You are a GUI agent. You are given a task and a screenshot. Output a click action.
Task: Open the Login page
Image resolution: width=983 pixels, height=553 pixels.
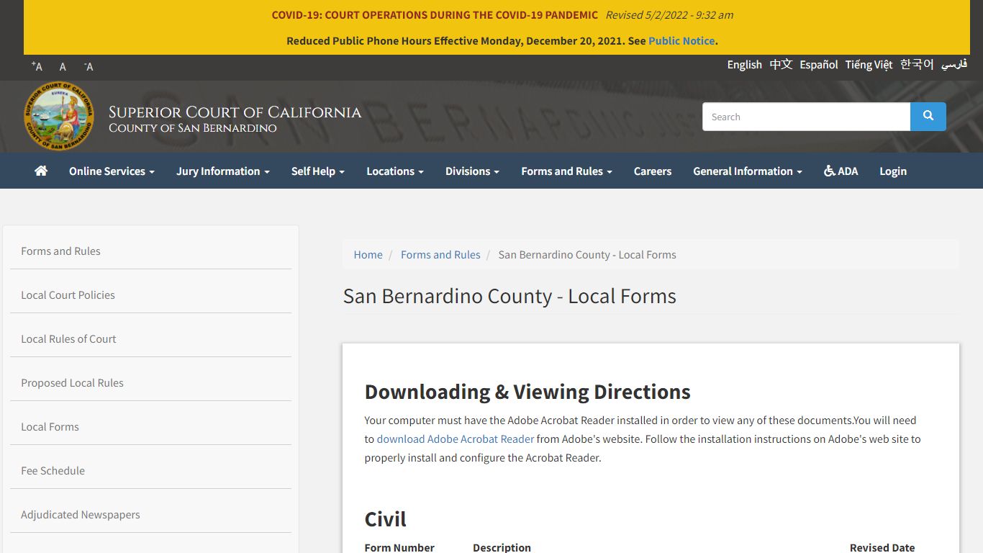pyautogui.click(x=893, y=171)
